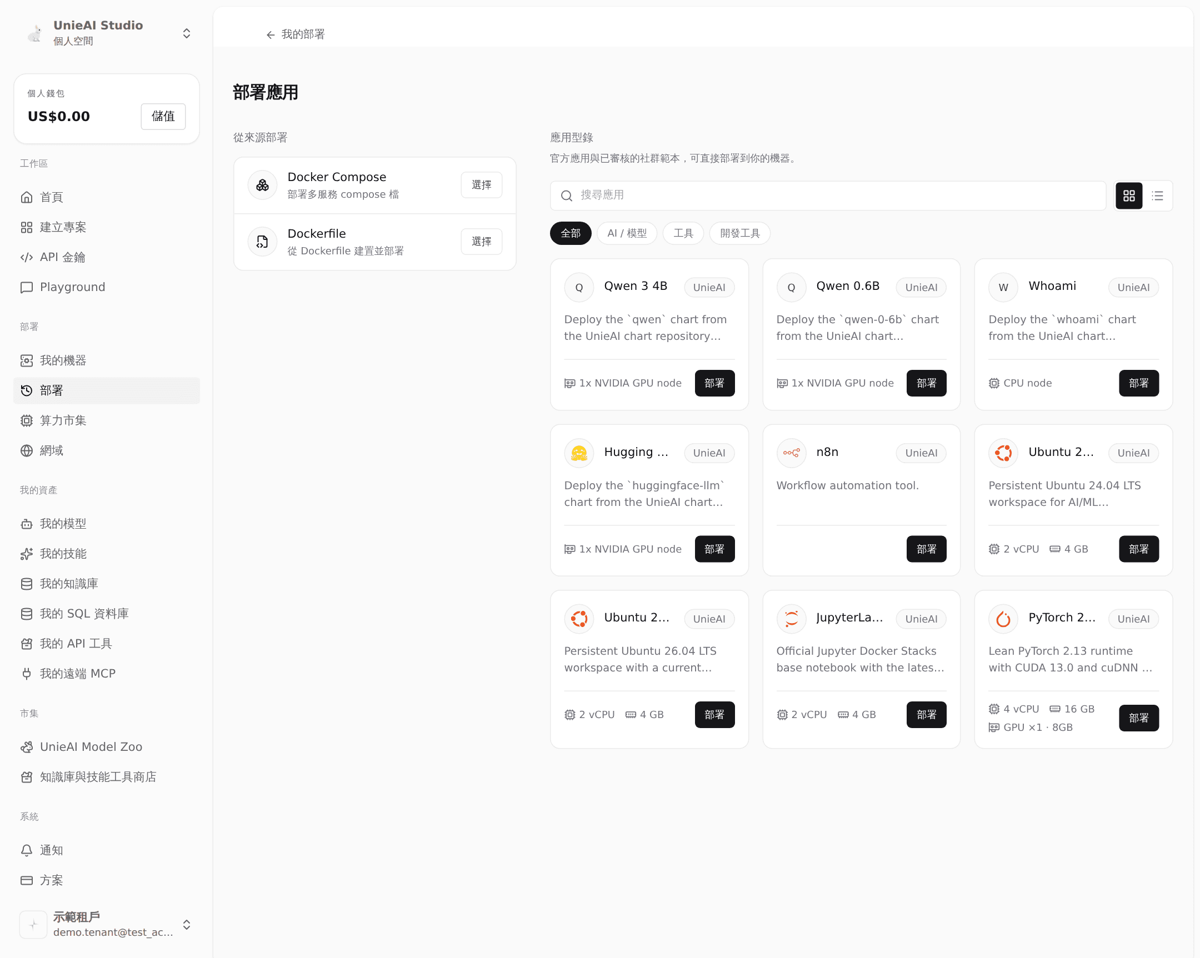The image size is (1200, 958).
Task: Switch to list view layout
Action: (x=1158, y=196)
